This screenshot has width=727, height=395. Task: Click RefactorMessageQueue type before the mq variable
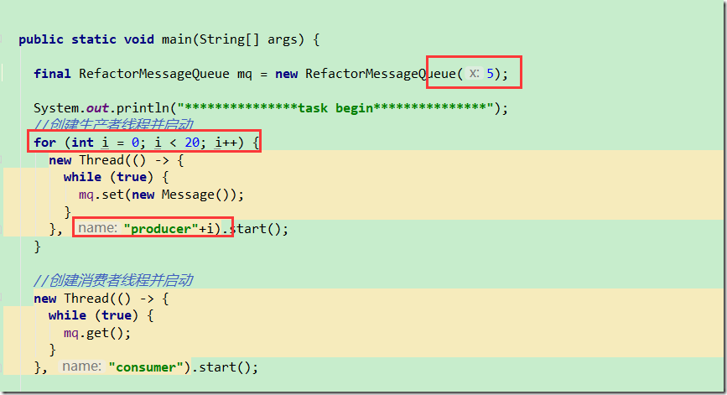pos(154,74)
